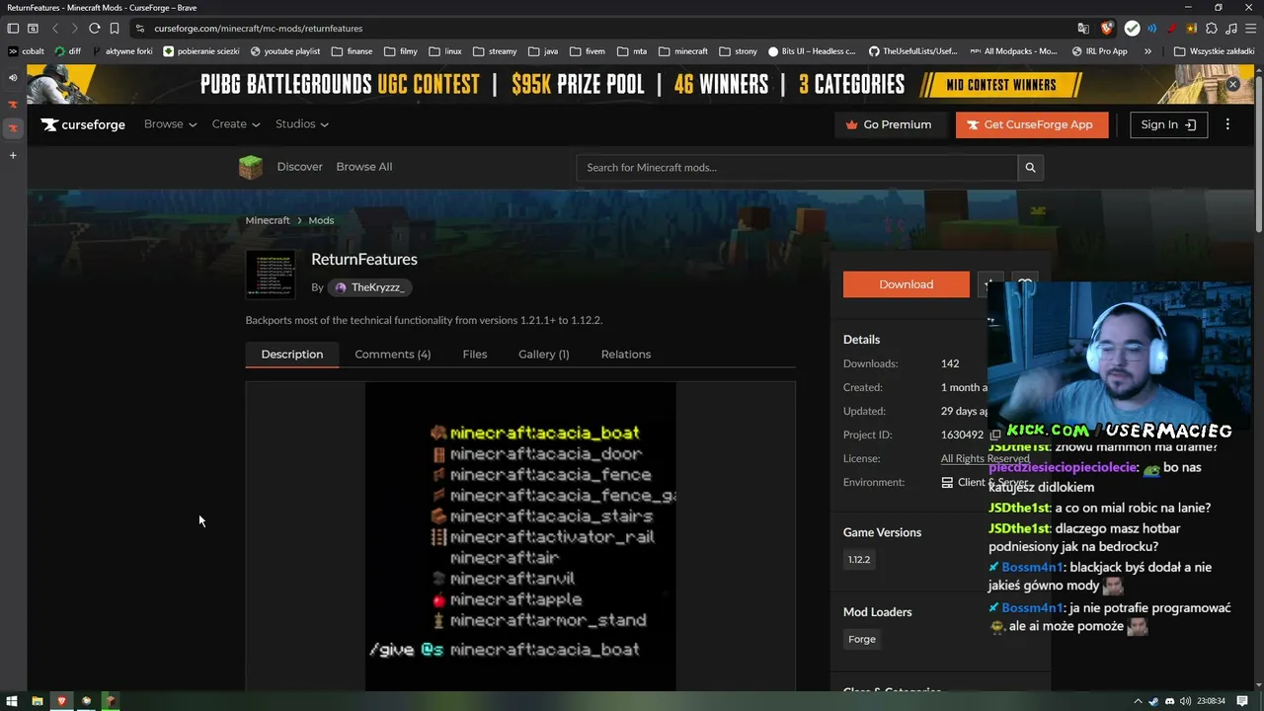Click the CurseForge logo

point(83,125)
